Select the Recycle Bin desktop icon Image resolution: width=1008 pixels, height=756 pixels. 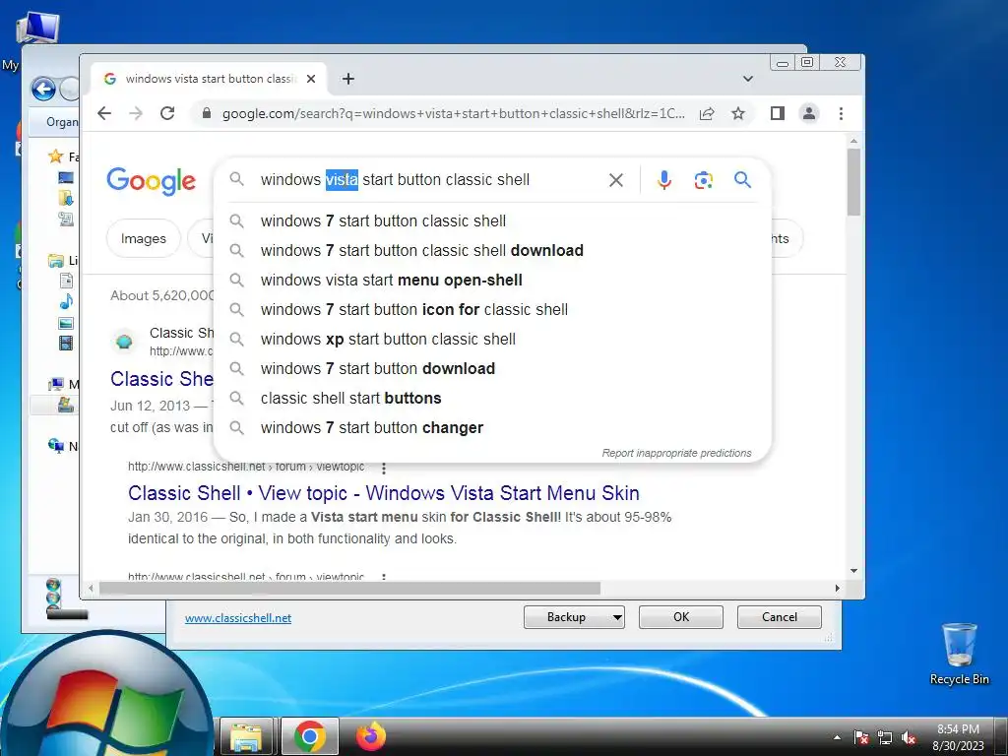point(959,654)
